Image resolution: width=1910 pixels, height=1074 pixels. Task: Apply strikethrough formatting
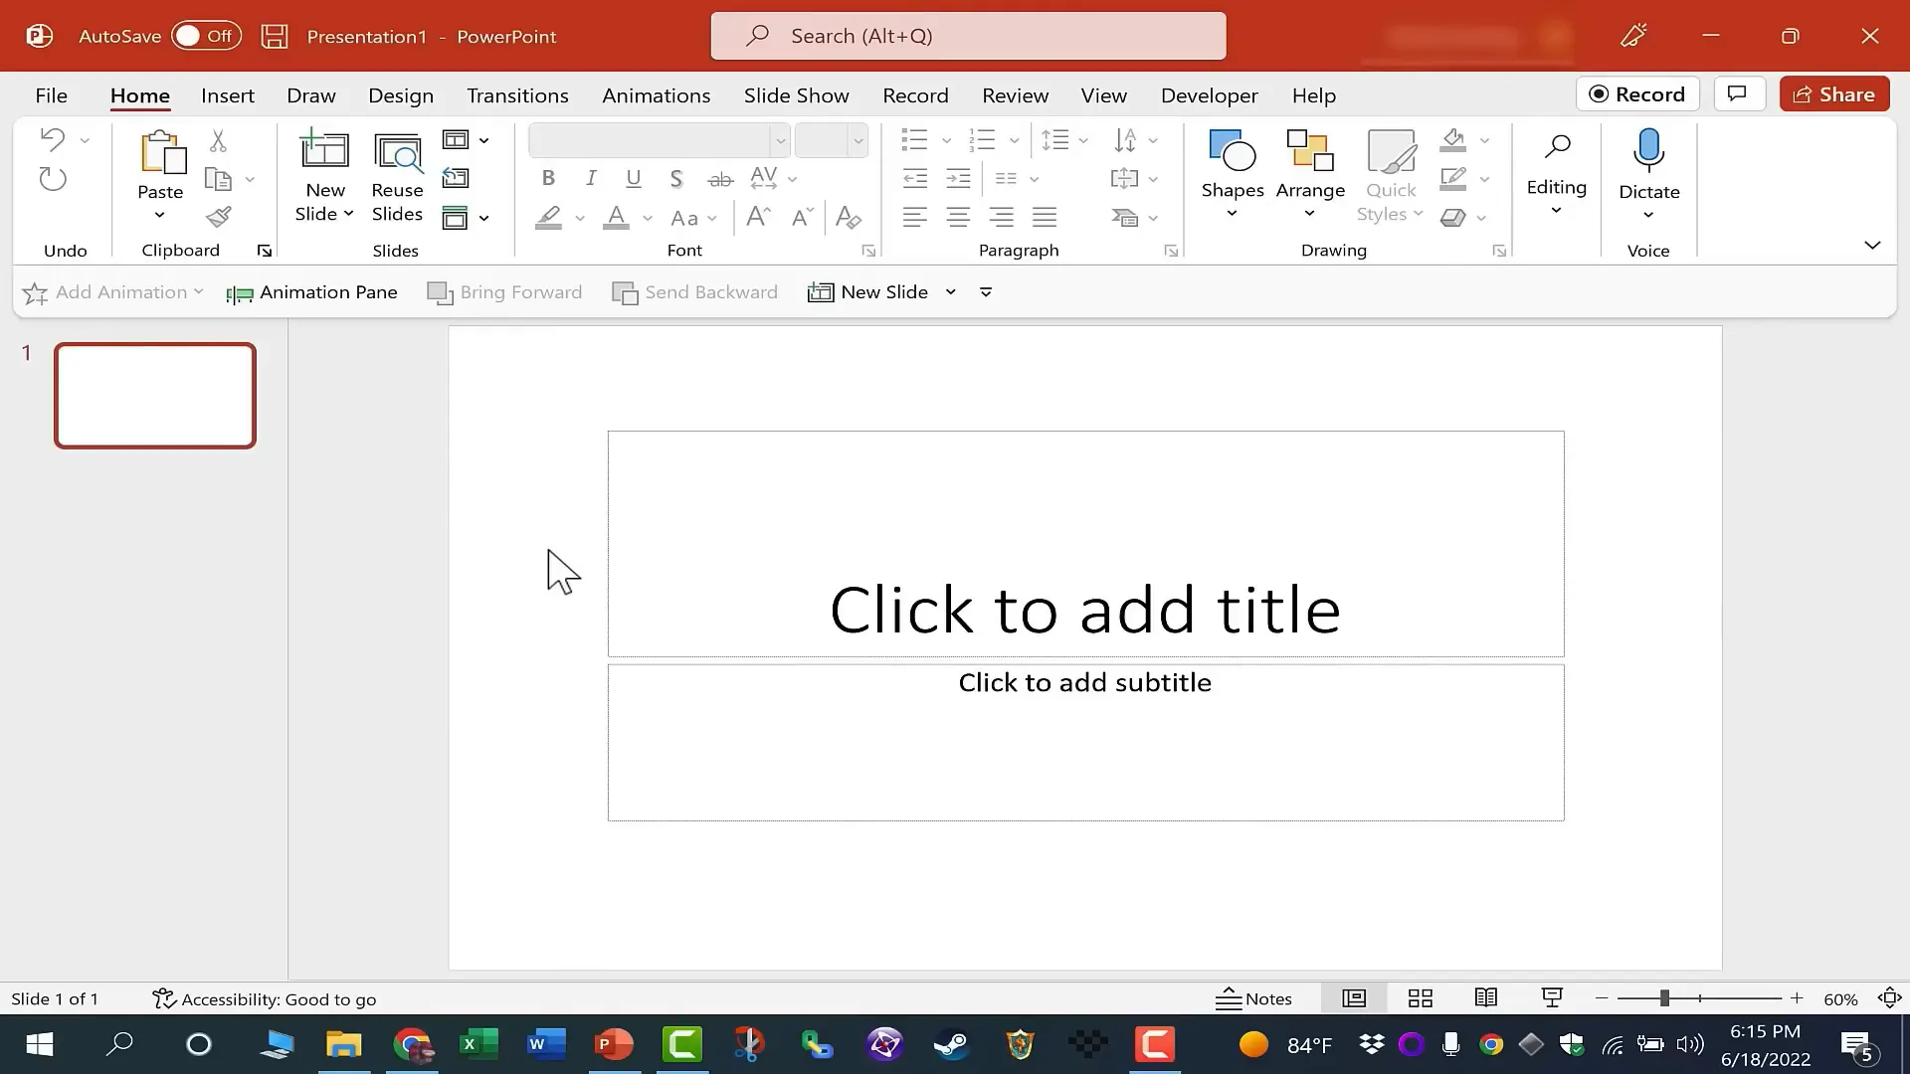(720, 179)
